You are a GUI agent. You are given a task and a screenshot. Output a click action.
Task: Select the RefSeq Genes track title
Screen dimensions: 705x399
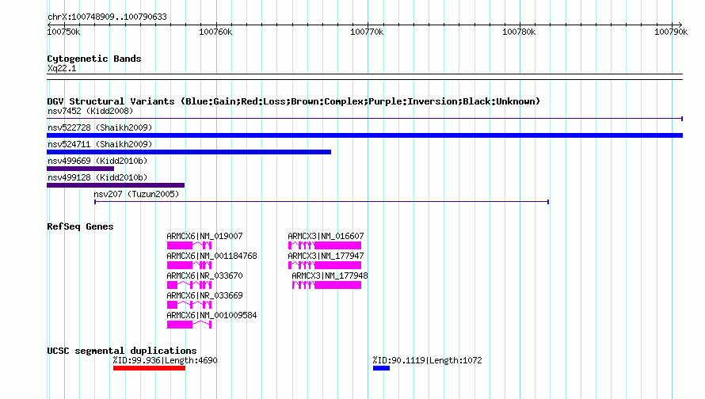click(x=80, y=226)
